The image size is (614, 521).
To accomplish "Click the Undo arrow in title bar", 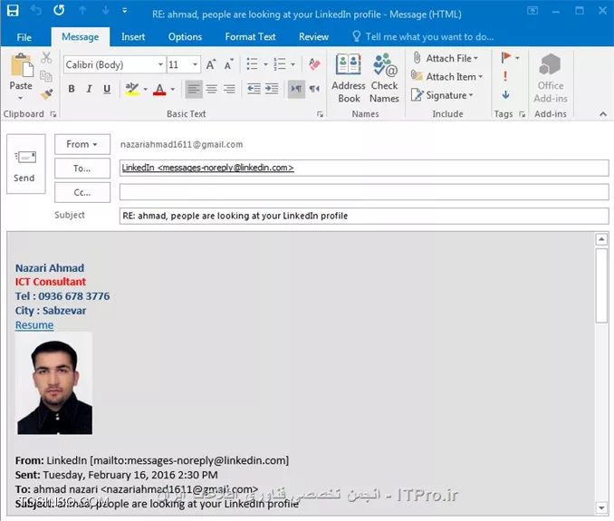I will pos(36,10).
